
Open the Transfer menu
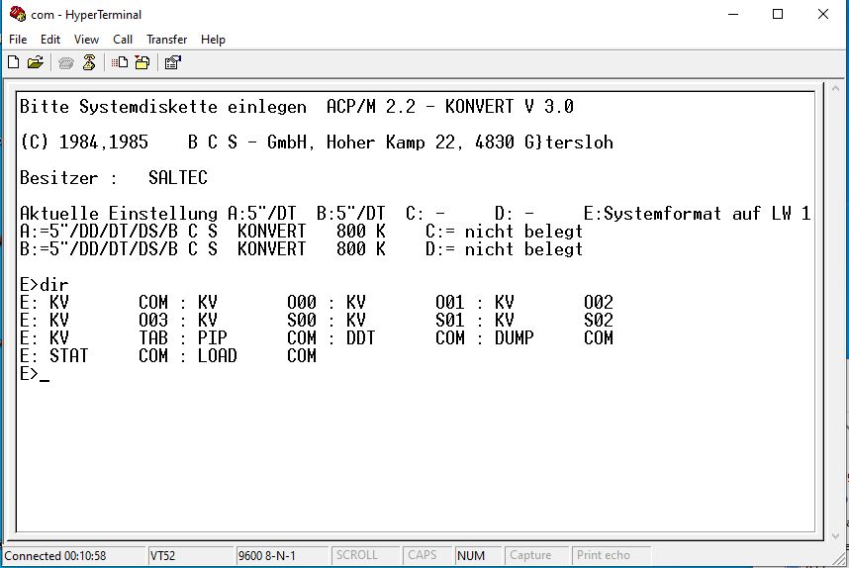pos(166,40)
